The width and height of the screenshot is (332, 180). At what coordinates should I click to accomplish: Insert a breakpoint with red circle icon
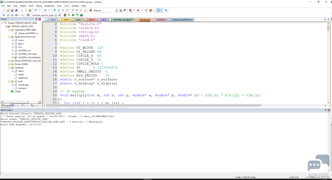coord(138,10)
